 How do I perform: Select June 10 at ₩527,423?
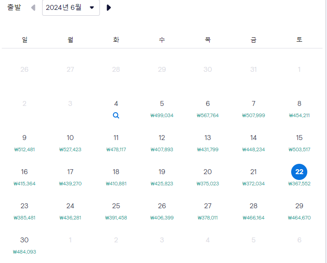click(70, 143)
